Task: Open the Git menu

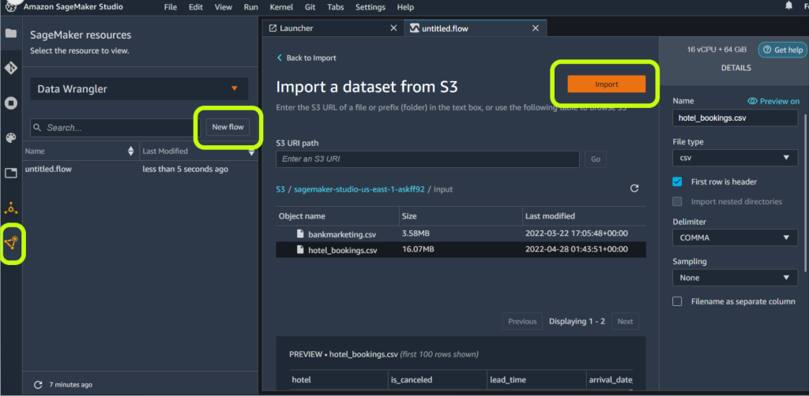Action: click(x=311, y=7)
